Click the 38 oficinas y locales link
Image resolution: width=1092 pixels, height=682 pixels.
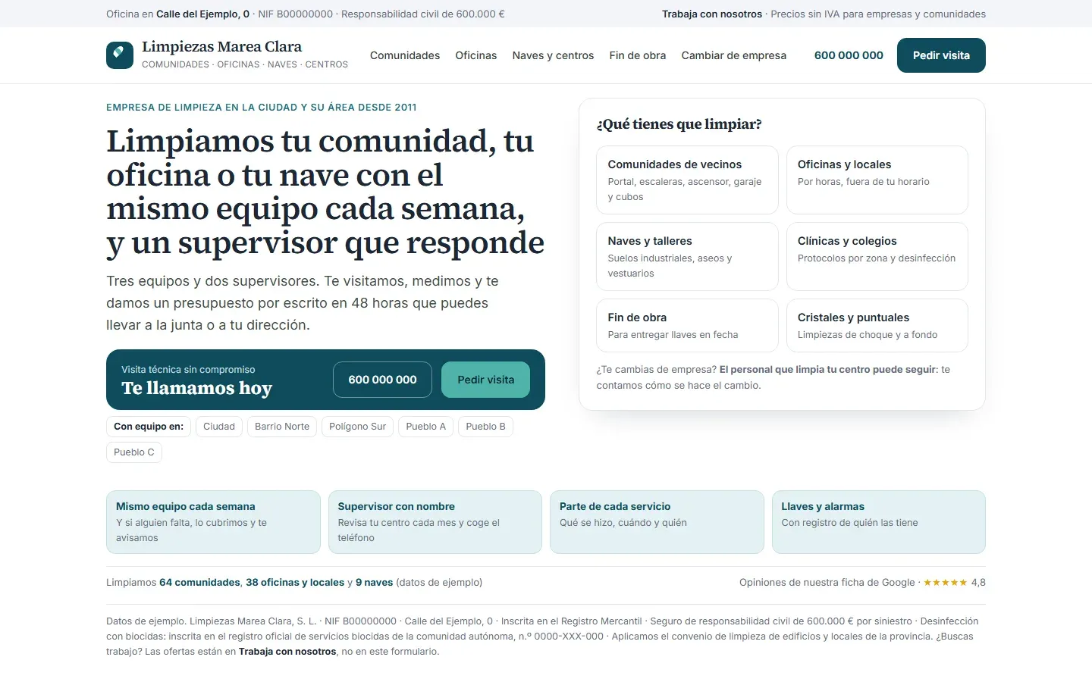(x=295, y=583)
